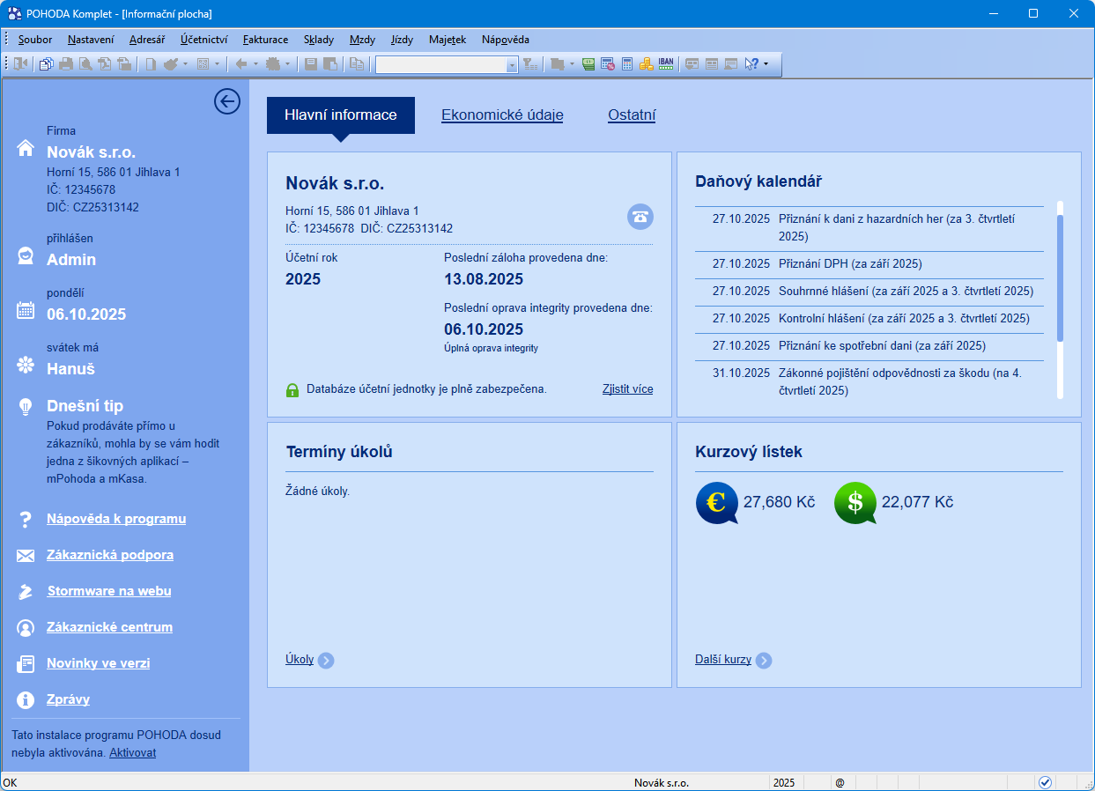Click the Zjistit více link
Image resolution: width=1095 pixels, height=791 pixels.
coord(627,389)
